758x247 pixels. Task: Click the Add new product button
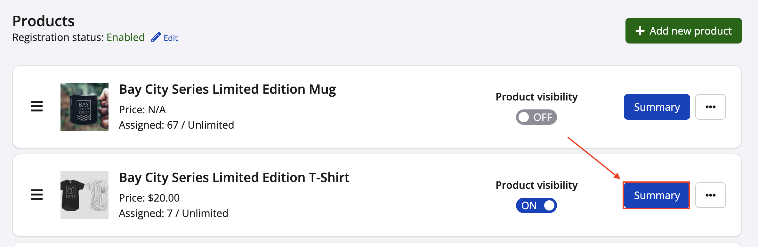[x=683, y=31]
